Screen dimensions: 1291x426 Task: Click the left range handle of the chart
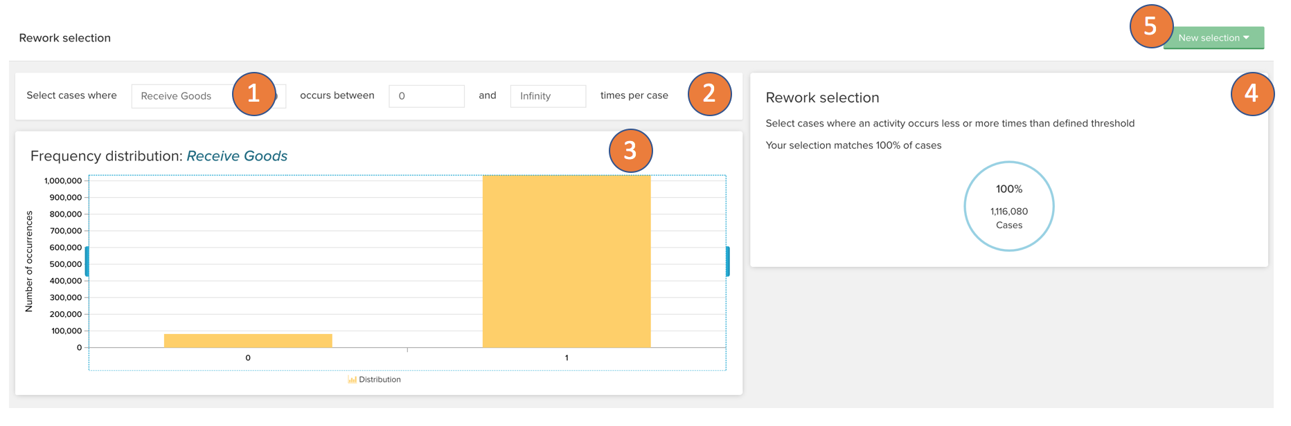pyautogui.click(x=87, y=261)
